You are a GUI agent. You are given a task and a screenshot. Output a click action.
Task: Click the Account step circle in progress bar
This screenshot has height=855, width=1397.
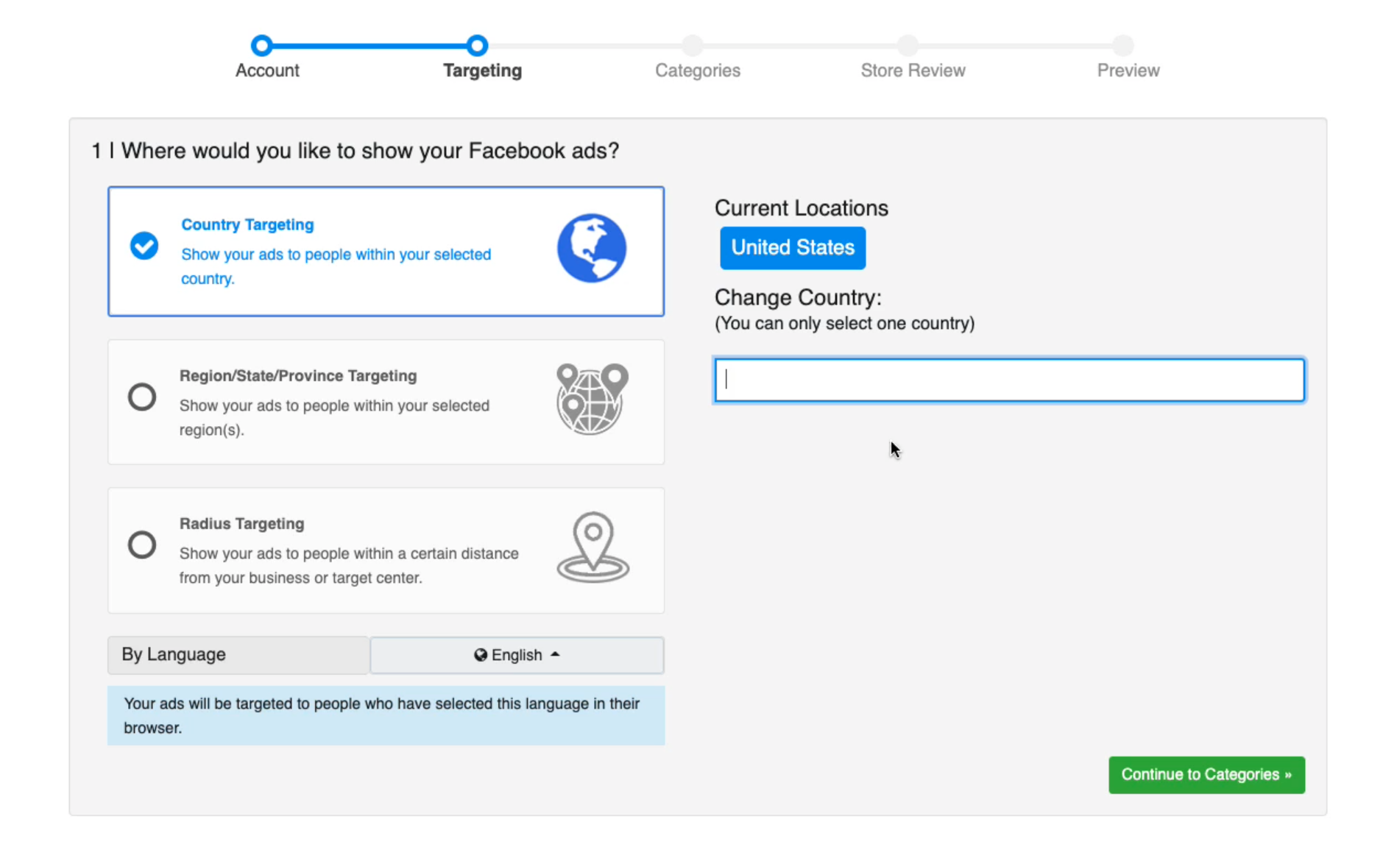[x=261, y=46]
